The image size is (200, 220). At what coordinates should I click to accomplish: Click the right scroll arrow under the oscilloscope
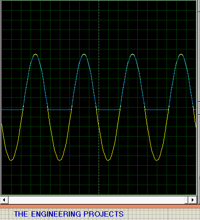point(193,200)
